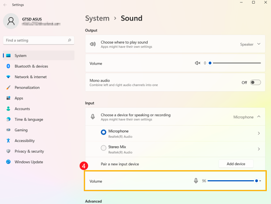Click the back arrow beside Settings title

(x=5, y=5)
